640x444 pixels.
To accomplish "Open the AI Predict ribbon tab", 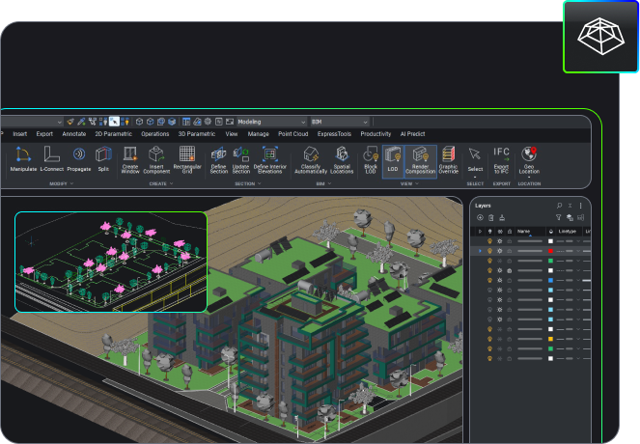I will click(412, 134).
